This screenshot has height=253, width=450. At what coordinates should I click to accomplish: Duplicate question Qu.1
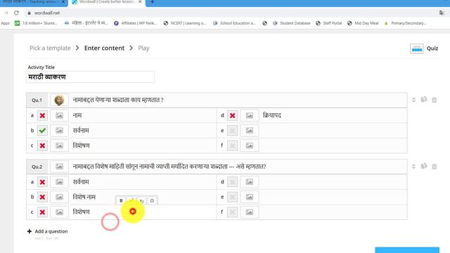click(424, 100)
